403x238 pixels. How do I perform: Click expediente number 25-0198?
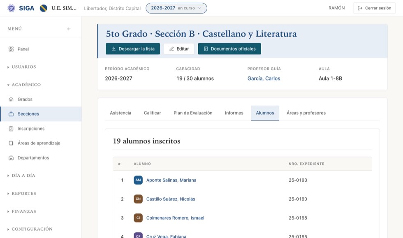(x=298, y=218)
